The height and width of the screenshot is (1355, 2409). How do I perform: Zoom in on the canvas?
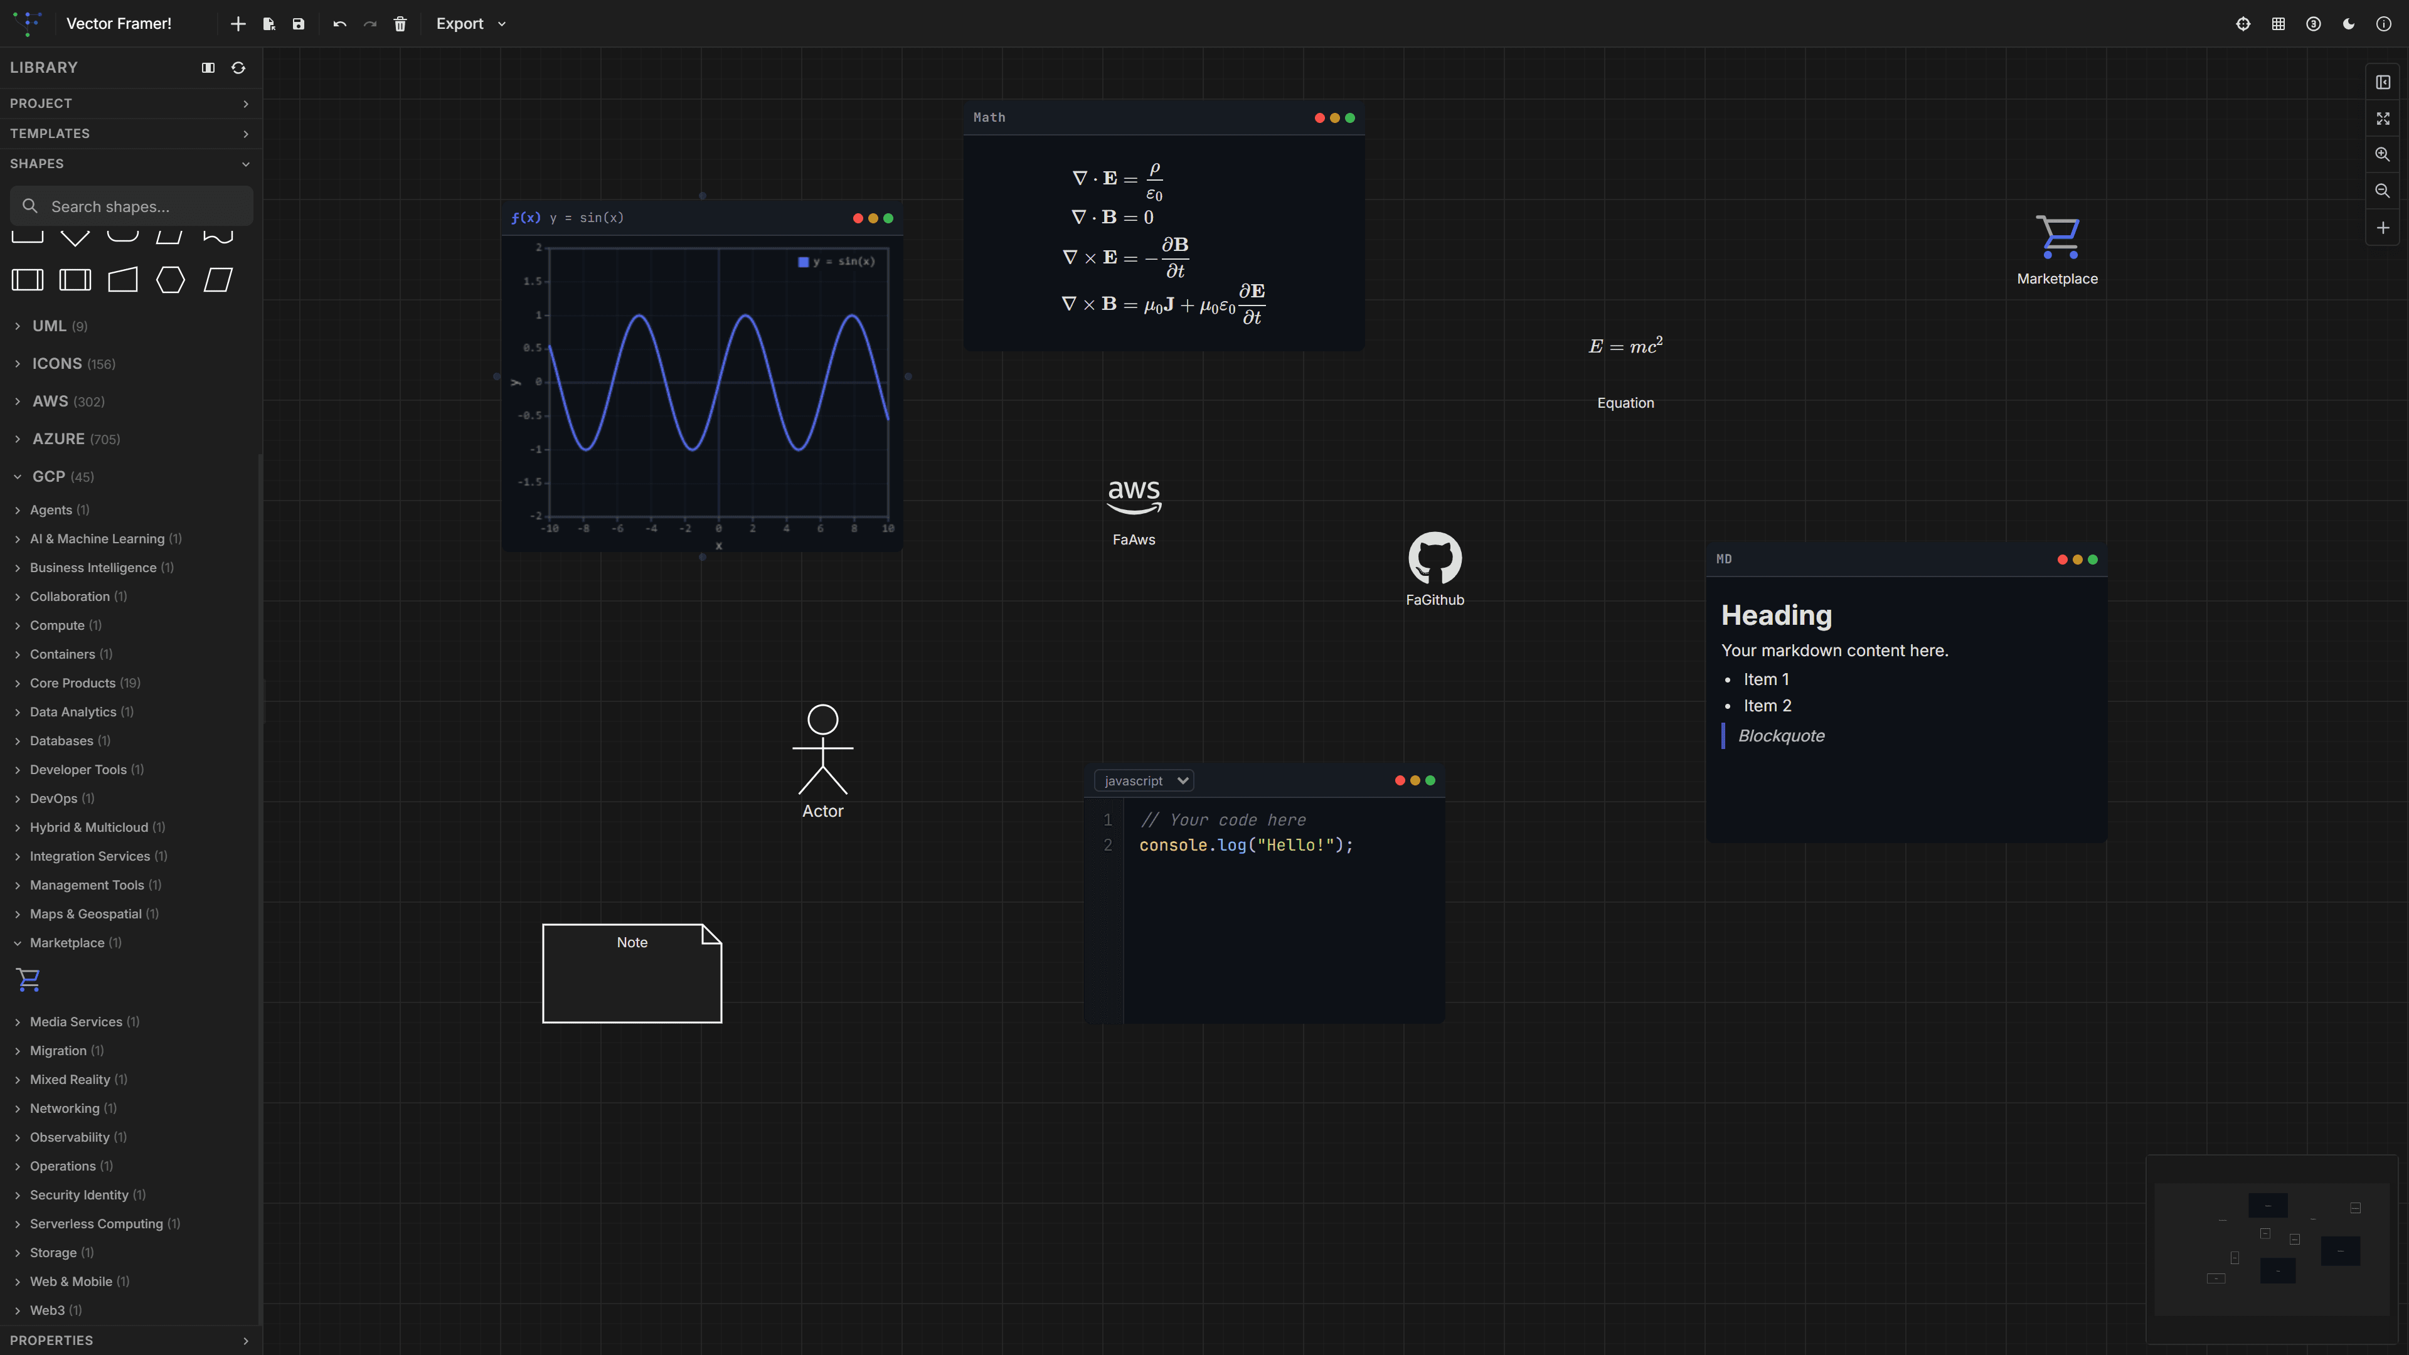click(x=2383, y=154)
